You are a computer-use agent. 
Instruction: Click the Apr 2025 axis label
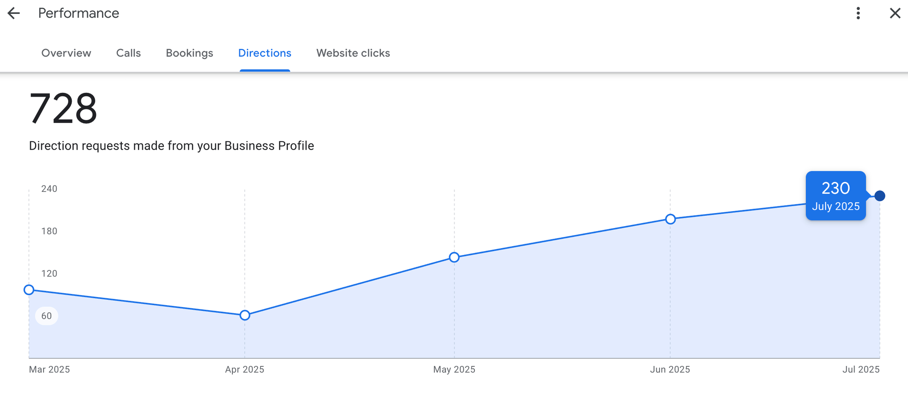pyautogui.click(x=244, y=369)
